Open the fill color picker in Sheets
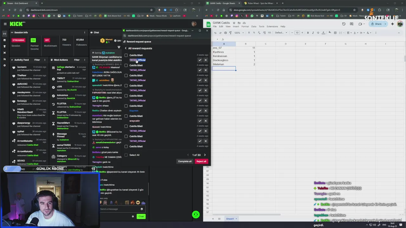 pyautogui.click(x=330, y=33)
